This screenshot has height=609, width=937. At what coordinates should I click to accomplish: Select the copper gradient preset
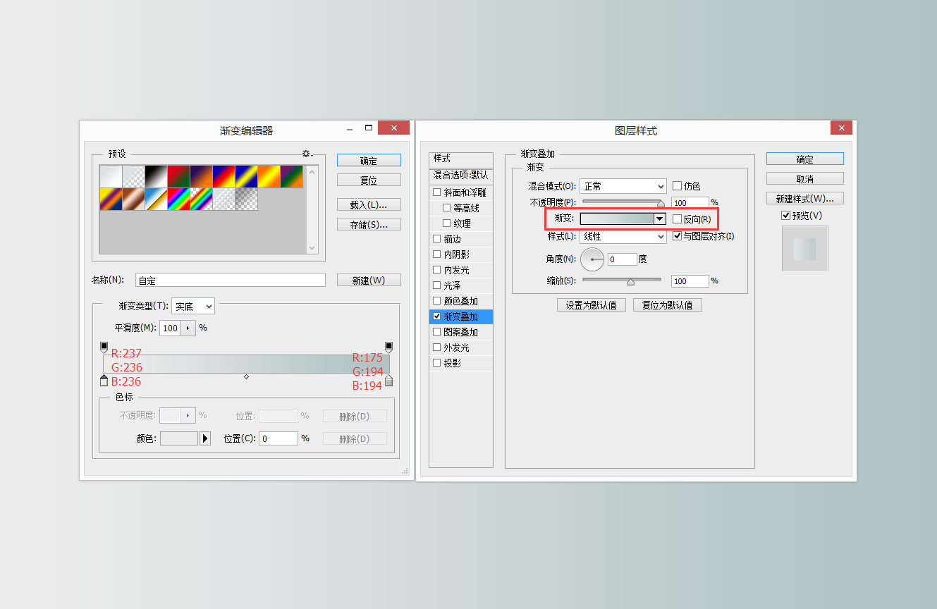coord(133,199)
